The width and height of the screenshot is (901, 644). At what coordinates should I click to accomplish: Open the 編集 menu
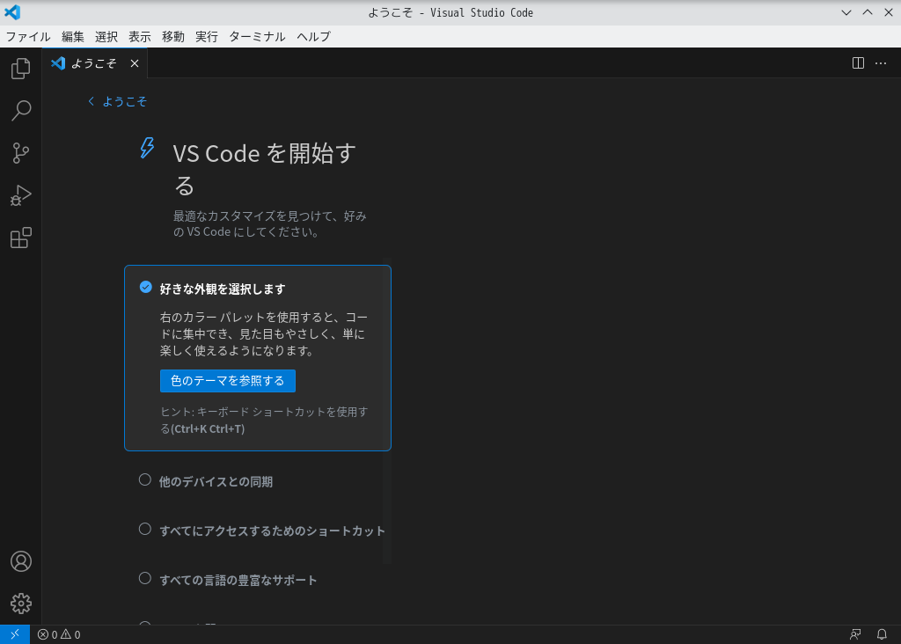point(73,37)
